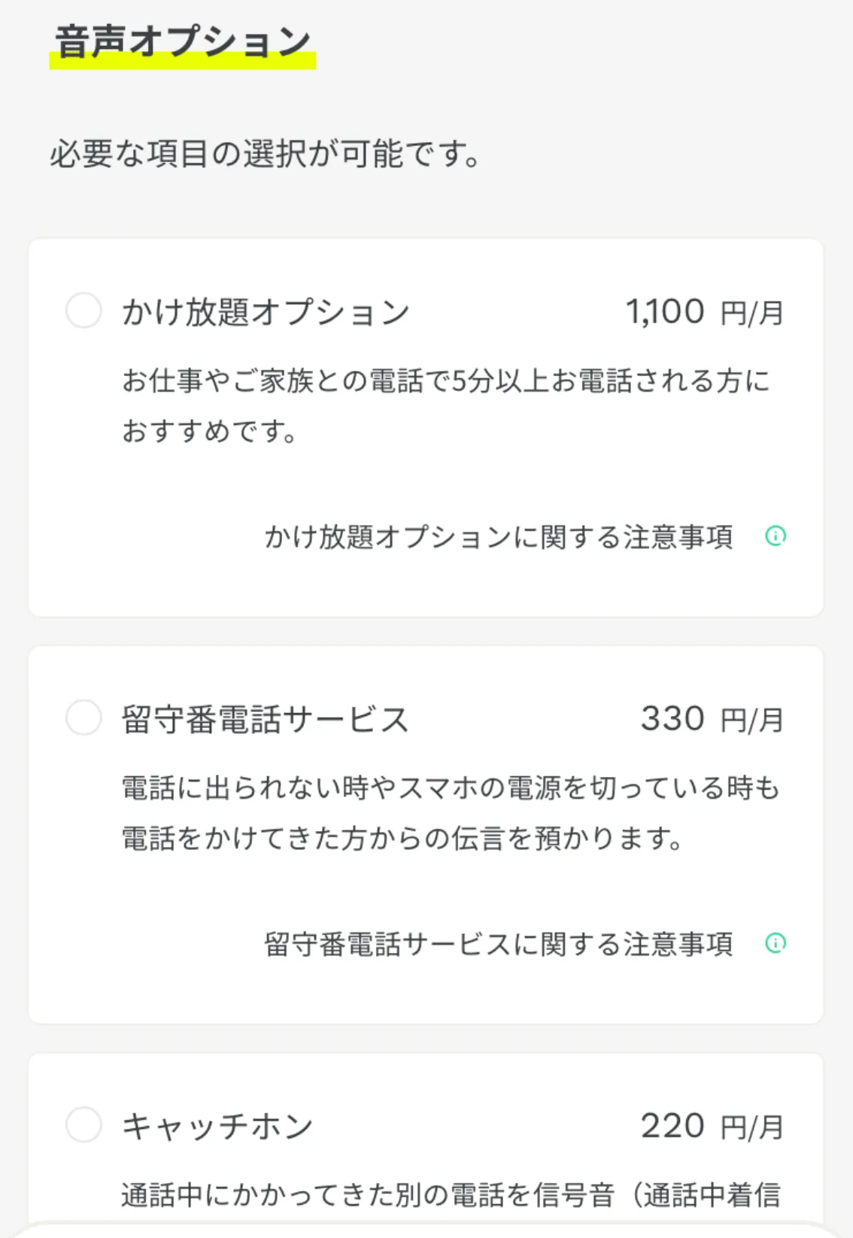This screenshot has height=1238, width=853.
Task: Open info icon for 留守番電話サービス notes
Action: pyautogui.click(x=776, y=943)
